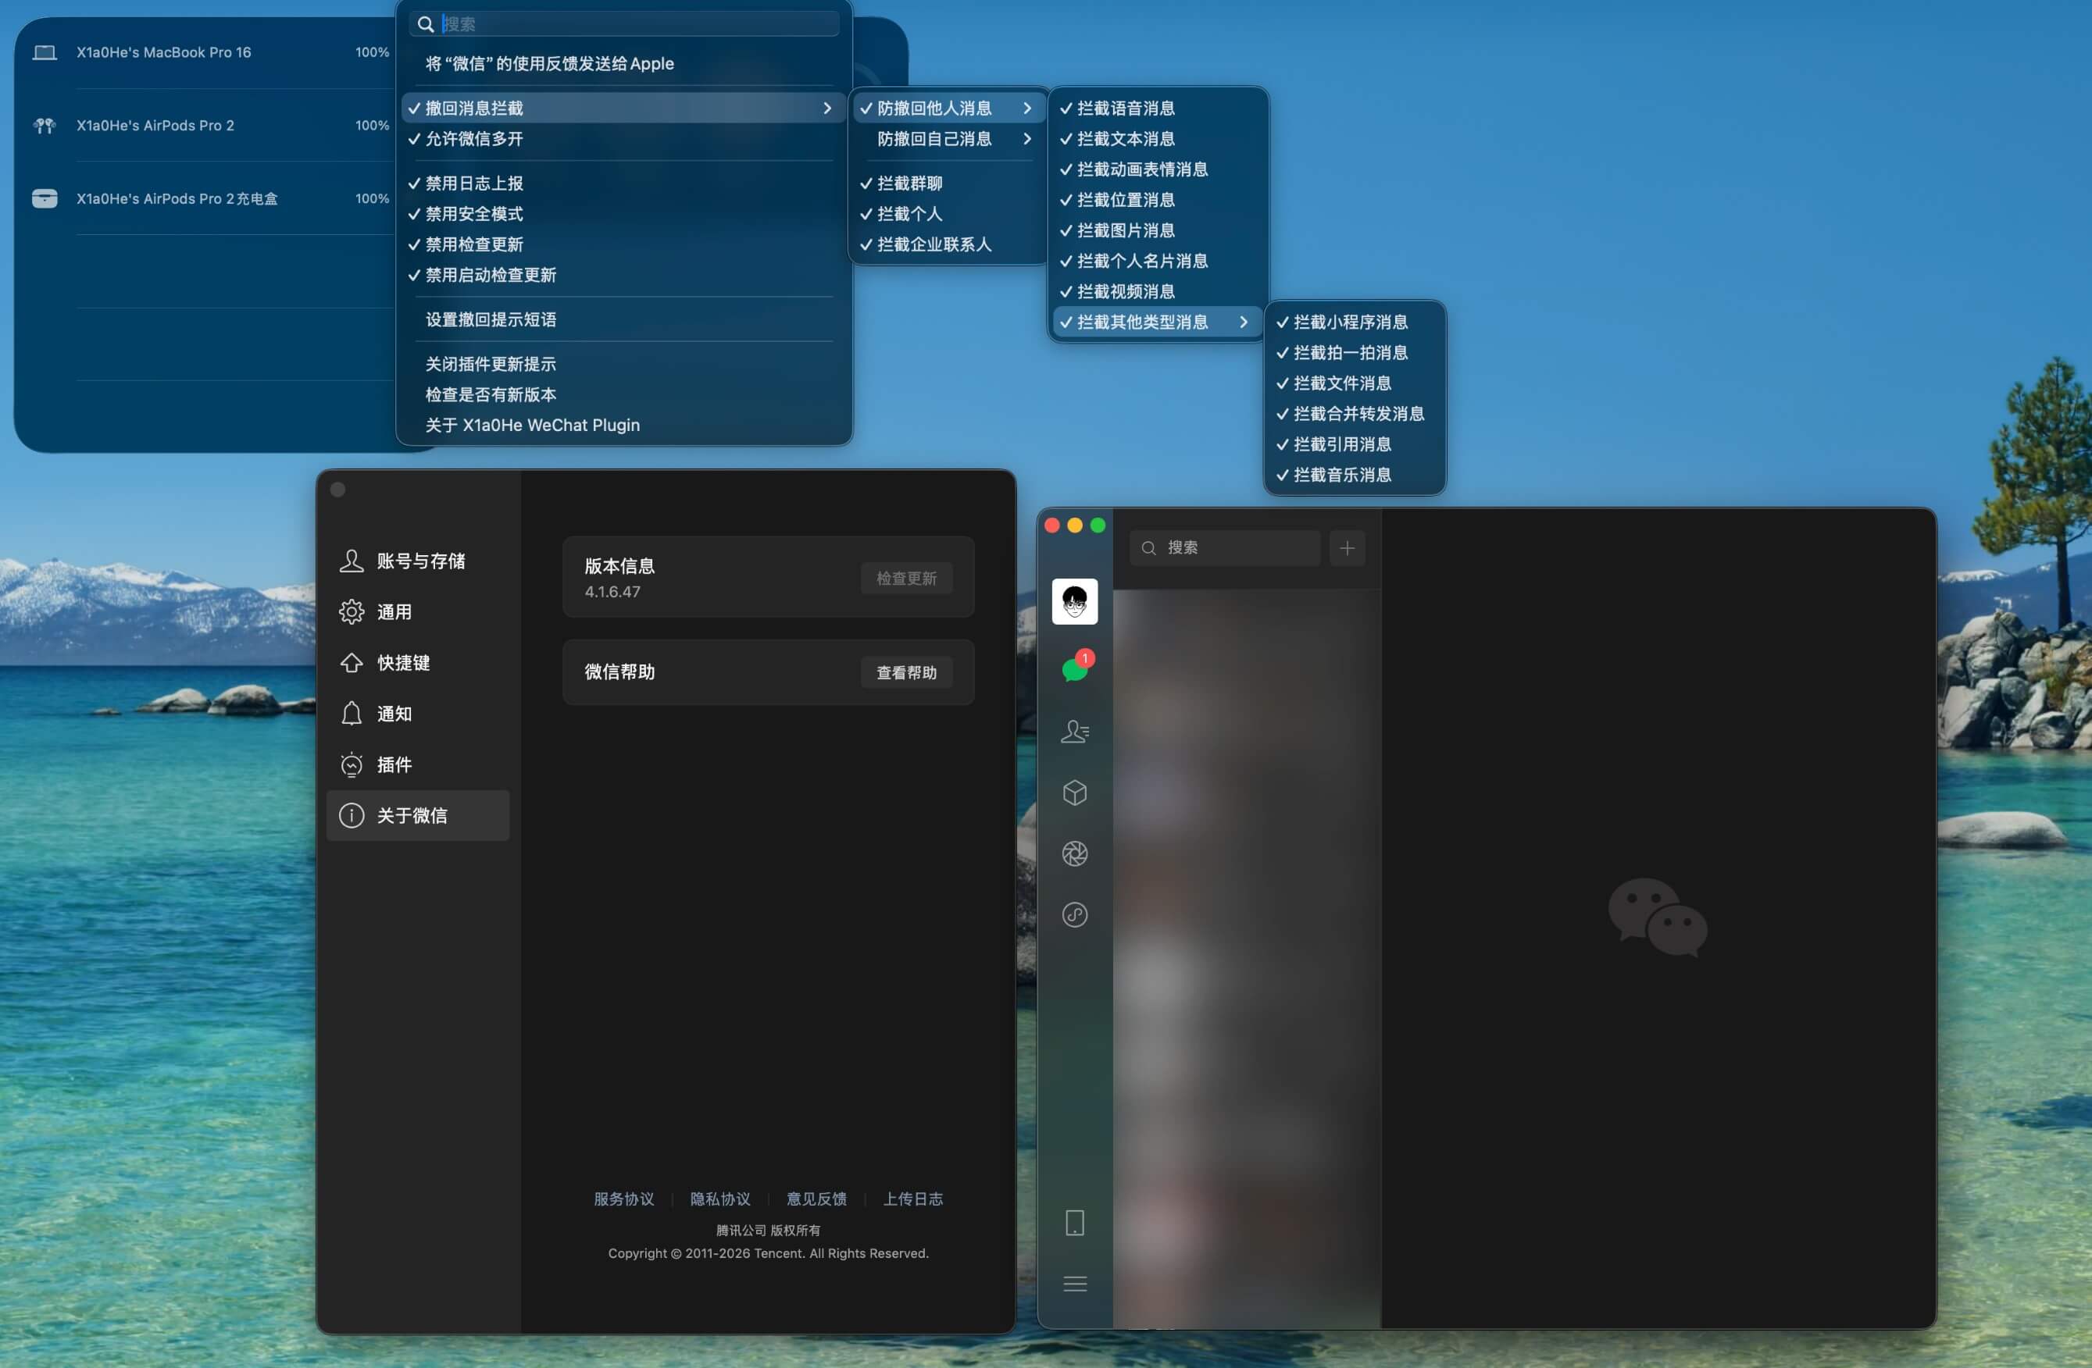Open the Contacts icon in WeChat sidebar
The width and height of the screenshot is (2092, 1368).
(1074, 731)
